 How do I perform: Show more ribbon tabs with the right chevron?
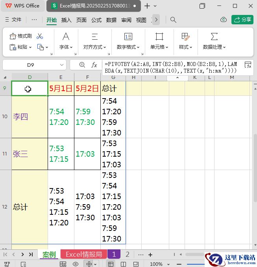tap(156, 20)
